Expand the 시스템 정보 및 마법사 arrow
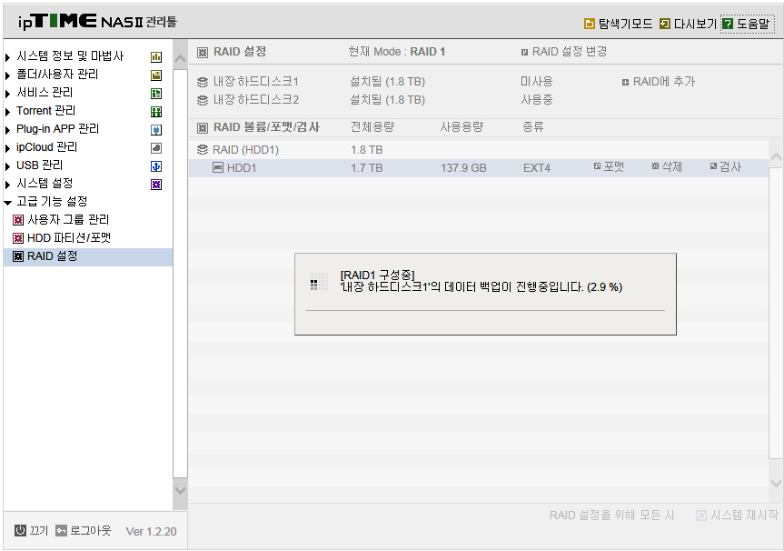The image size is (784, 551). coord(7,57)
